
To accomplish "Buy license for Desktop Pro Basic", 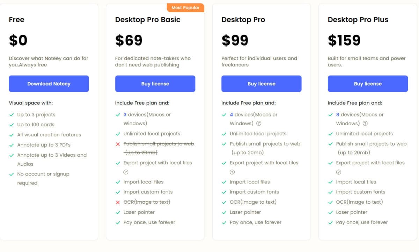I will pyautogui.click(x=155, y=84).
